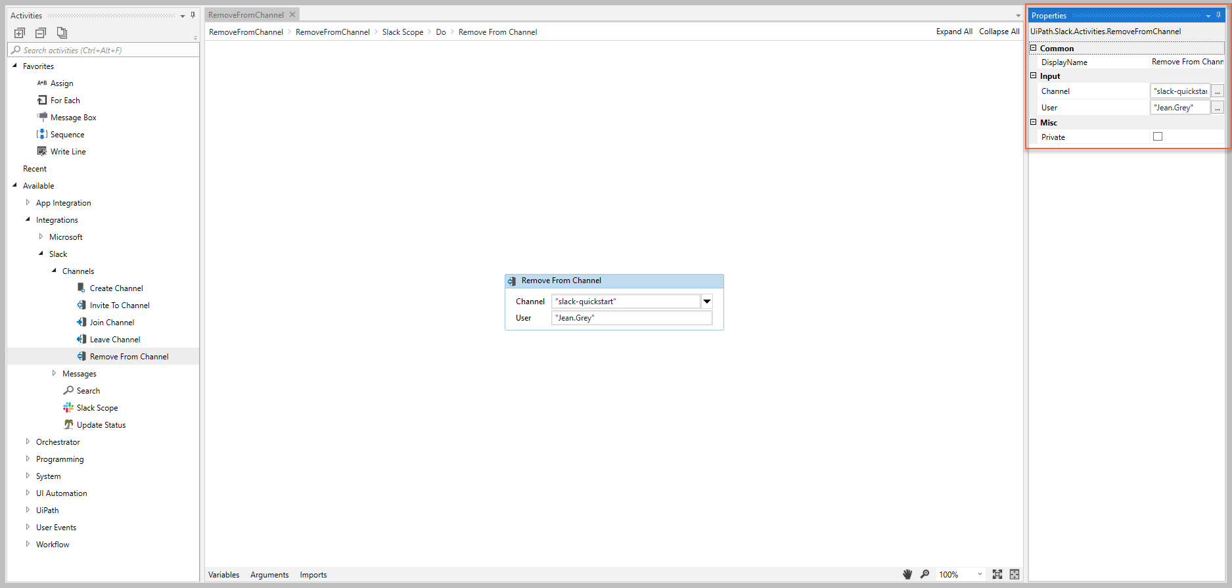Expand the Programming node

click(28, 459)
